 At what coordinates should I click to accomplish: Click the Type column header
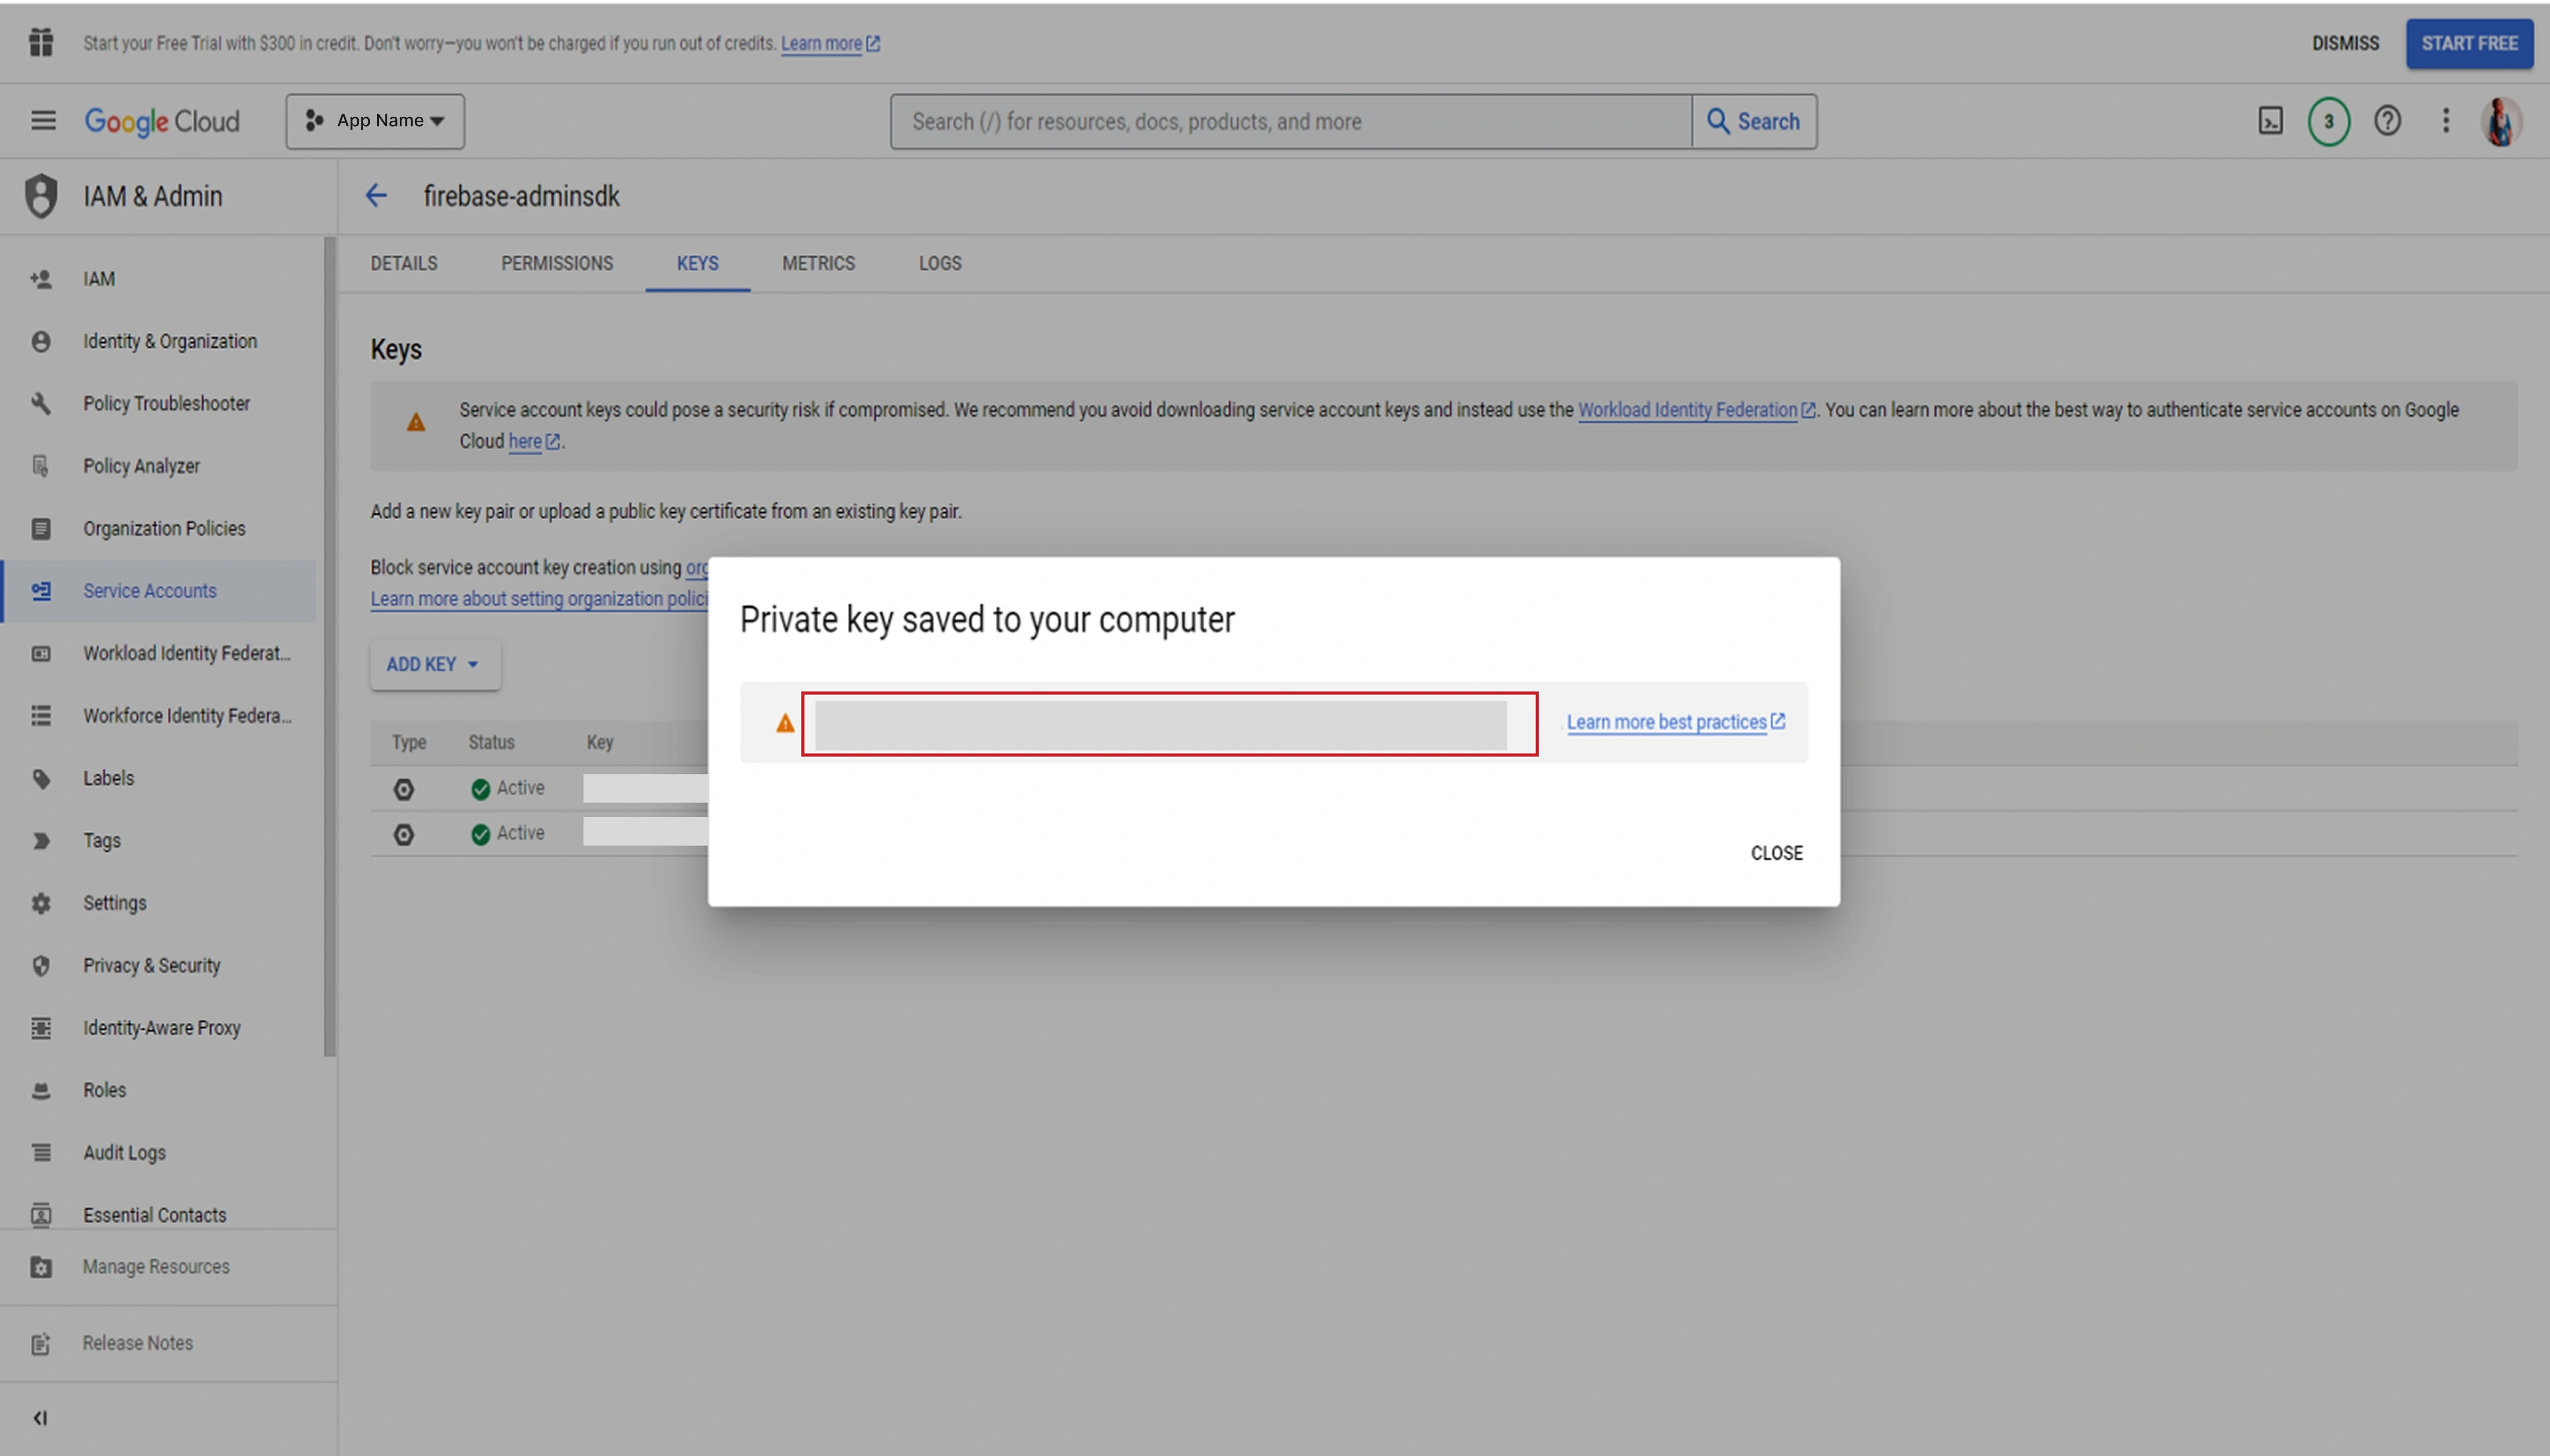click(409, 743)
